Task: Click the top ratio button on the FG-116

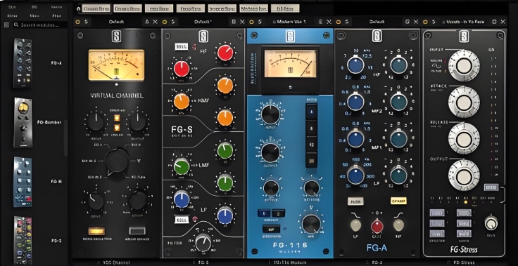Action: click(x=311, y=112)
